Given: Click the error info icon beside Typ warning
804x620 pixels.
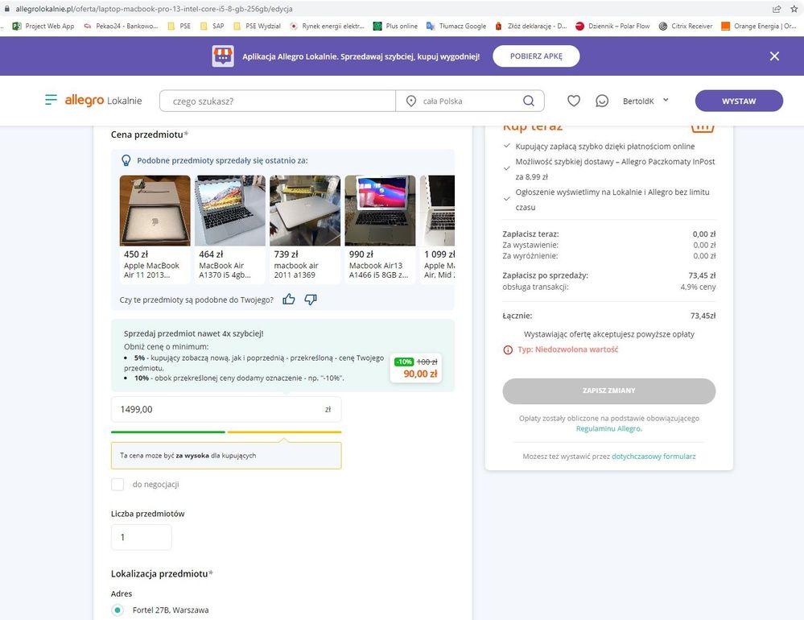Looking at the screenshot, I should tap(508, 349).
